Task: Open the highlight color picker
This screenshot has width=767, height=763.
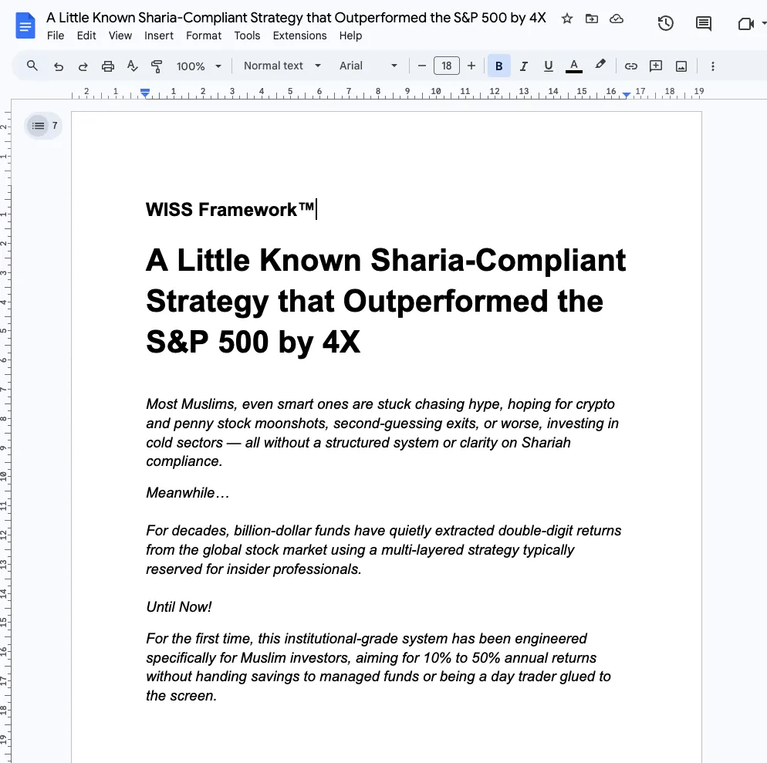Action: (x=600, y=65)
